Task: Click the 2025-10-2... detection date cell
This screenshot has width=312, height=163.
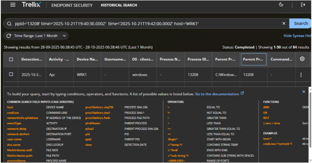Action: [32, 75]
